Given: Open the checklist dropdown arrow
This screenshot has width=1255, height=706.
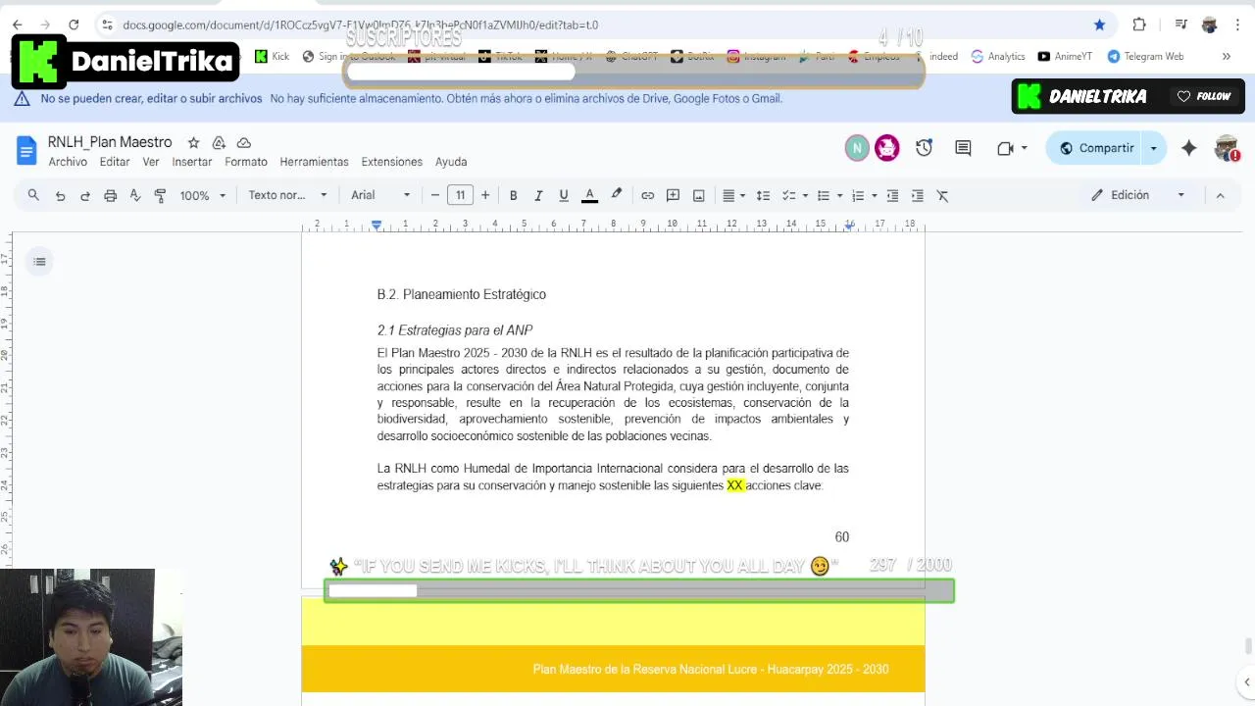Looking at the screenshot, I should pos(805,195).
